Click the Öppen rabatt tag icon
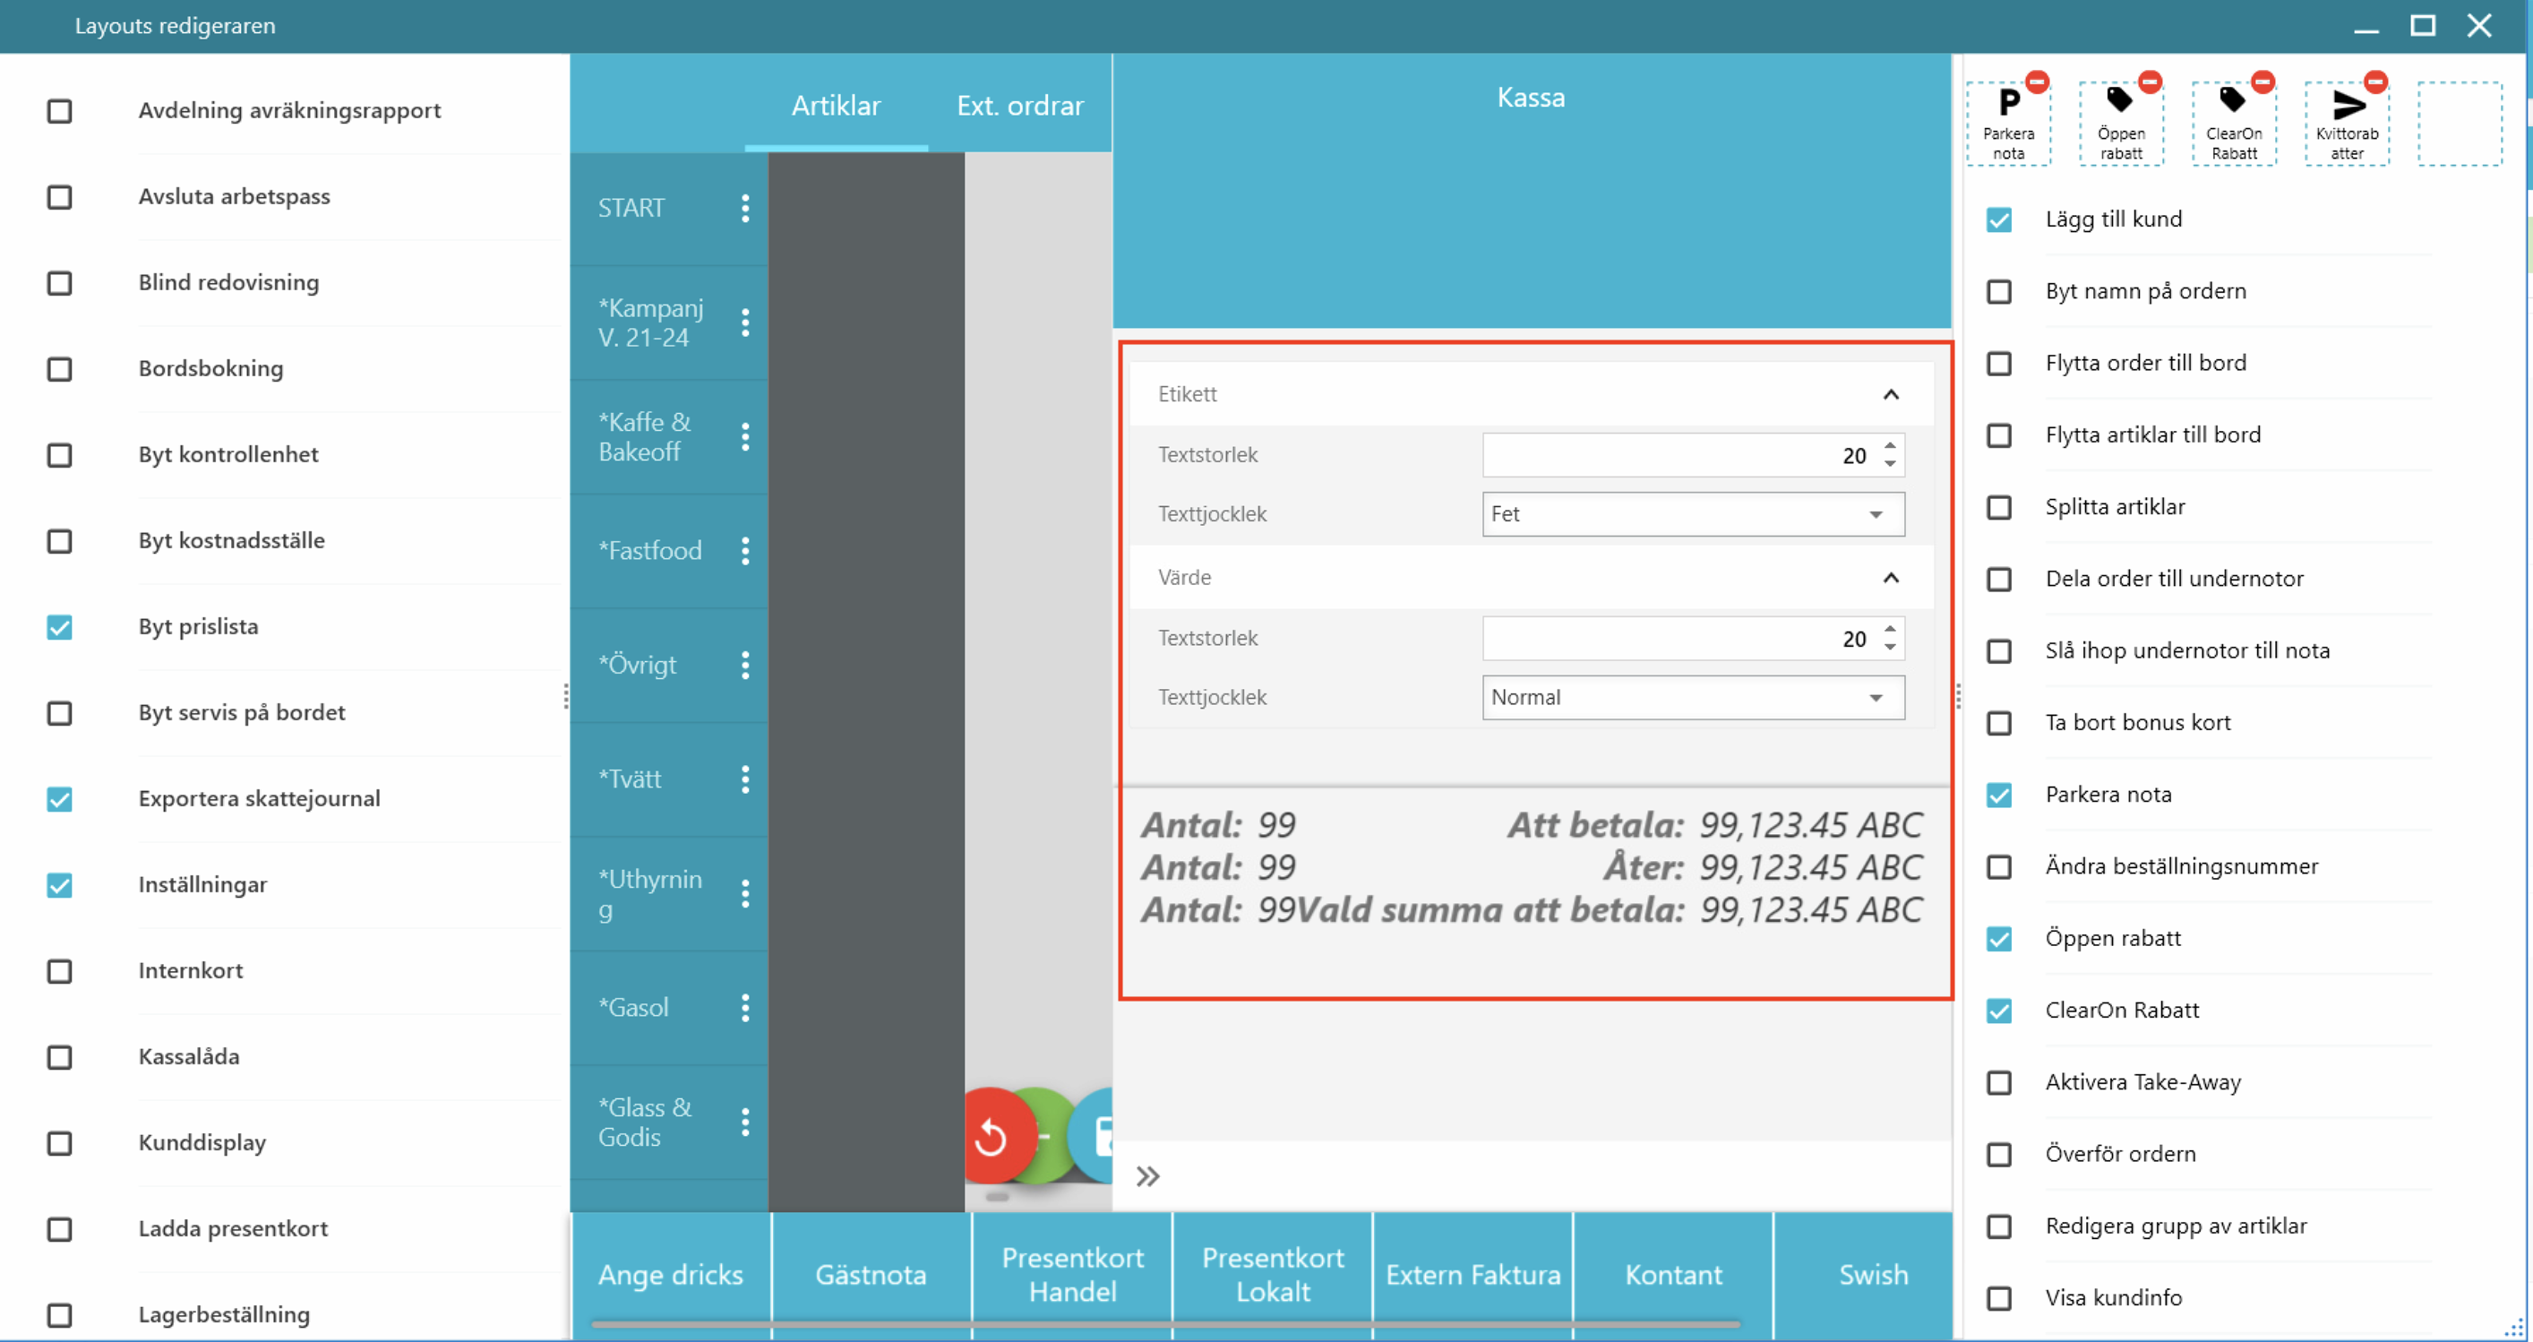 coord(2120,100)
